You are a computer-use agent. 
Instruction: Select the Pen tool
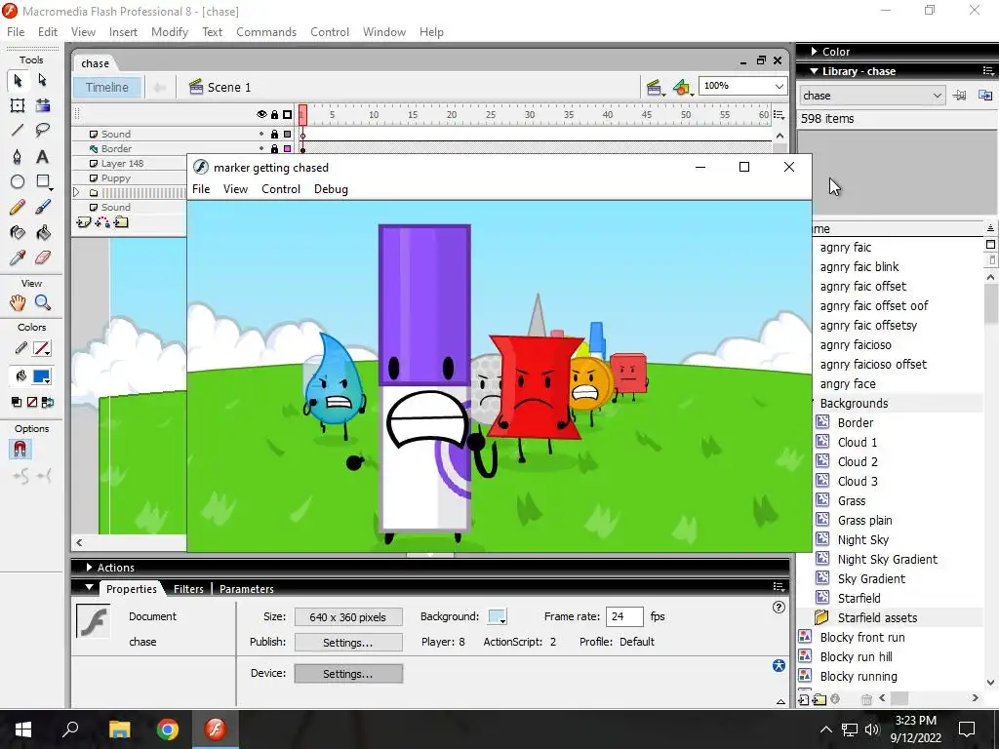(18, 157)
